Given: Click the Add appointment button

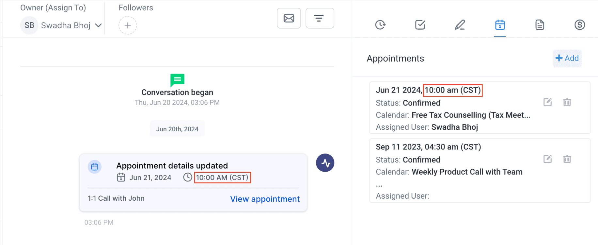Looking at the screenshot, I should coord(567,58).
